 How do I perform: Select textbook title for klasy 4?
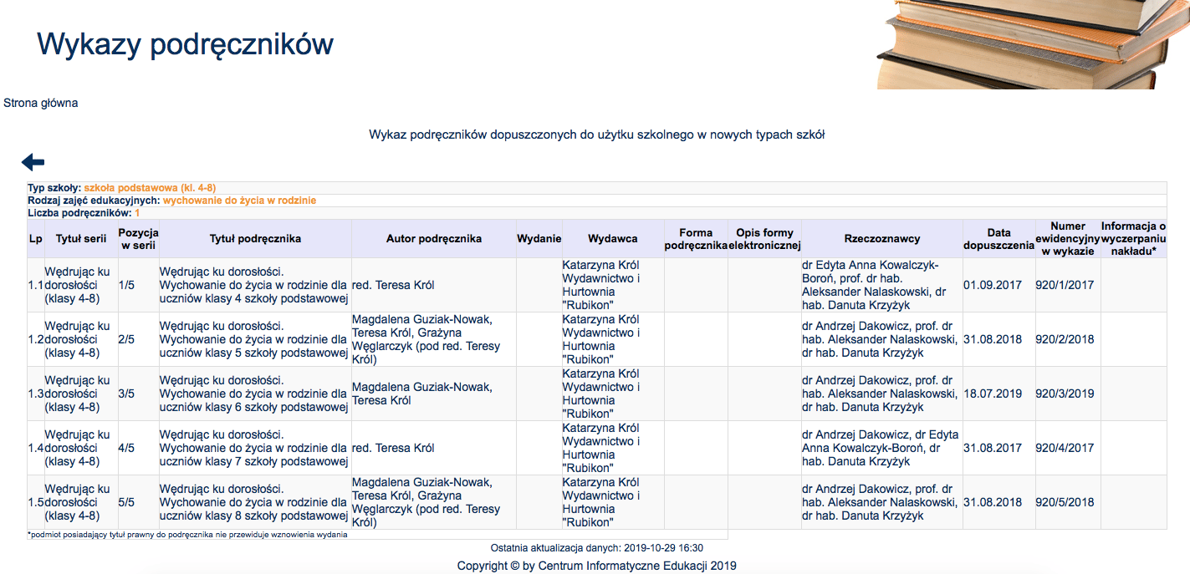pyautogui.click(x=254, y=285)
